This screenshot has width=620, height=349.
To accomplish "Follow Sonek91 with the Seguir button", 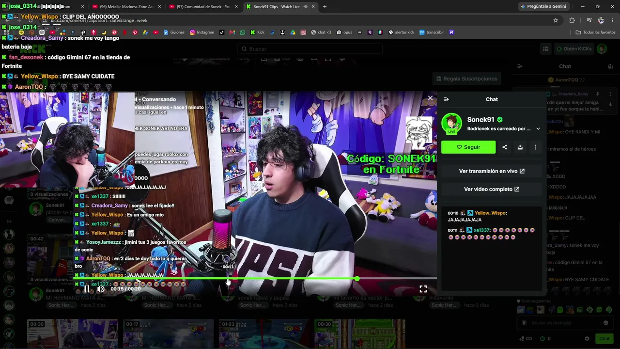I will 468,147.
